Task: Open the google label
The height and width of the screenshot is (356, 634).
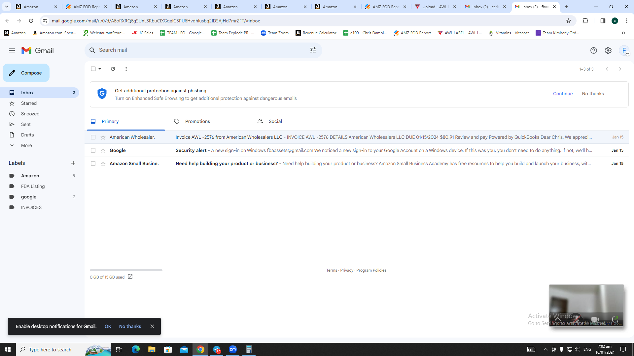Action: click(40, 197)
